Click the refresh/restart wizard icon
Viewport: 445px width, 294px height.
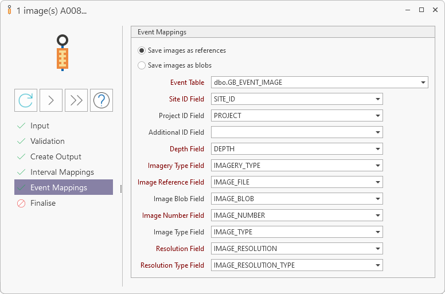coord(26,100)
